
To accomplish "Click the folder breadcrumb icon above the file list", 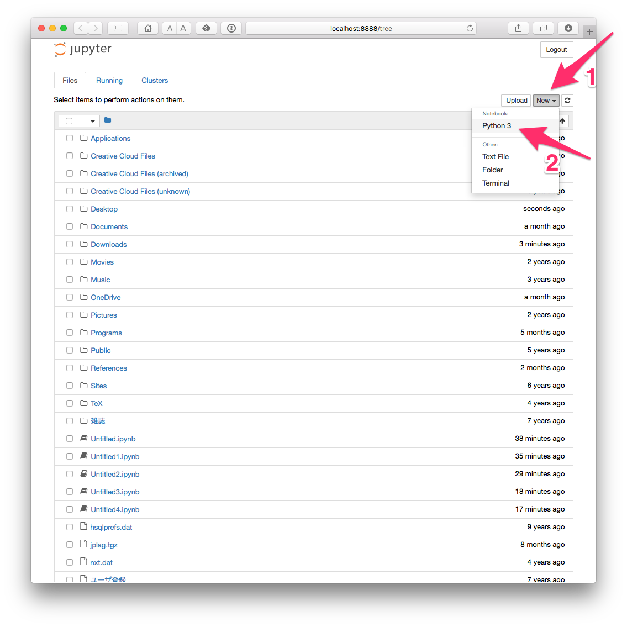I will pos(107,120).
